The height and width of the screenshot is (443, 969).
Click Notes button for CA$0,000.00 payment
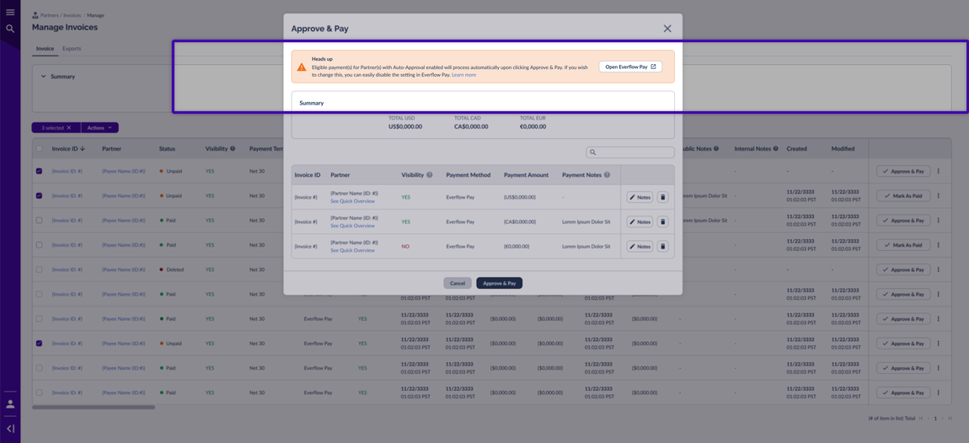click(x=640, y=221)
